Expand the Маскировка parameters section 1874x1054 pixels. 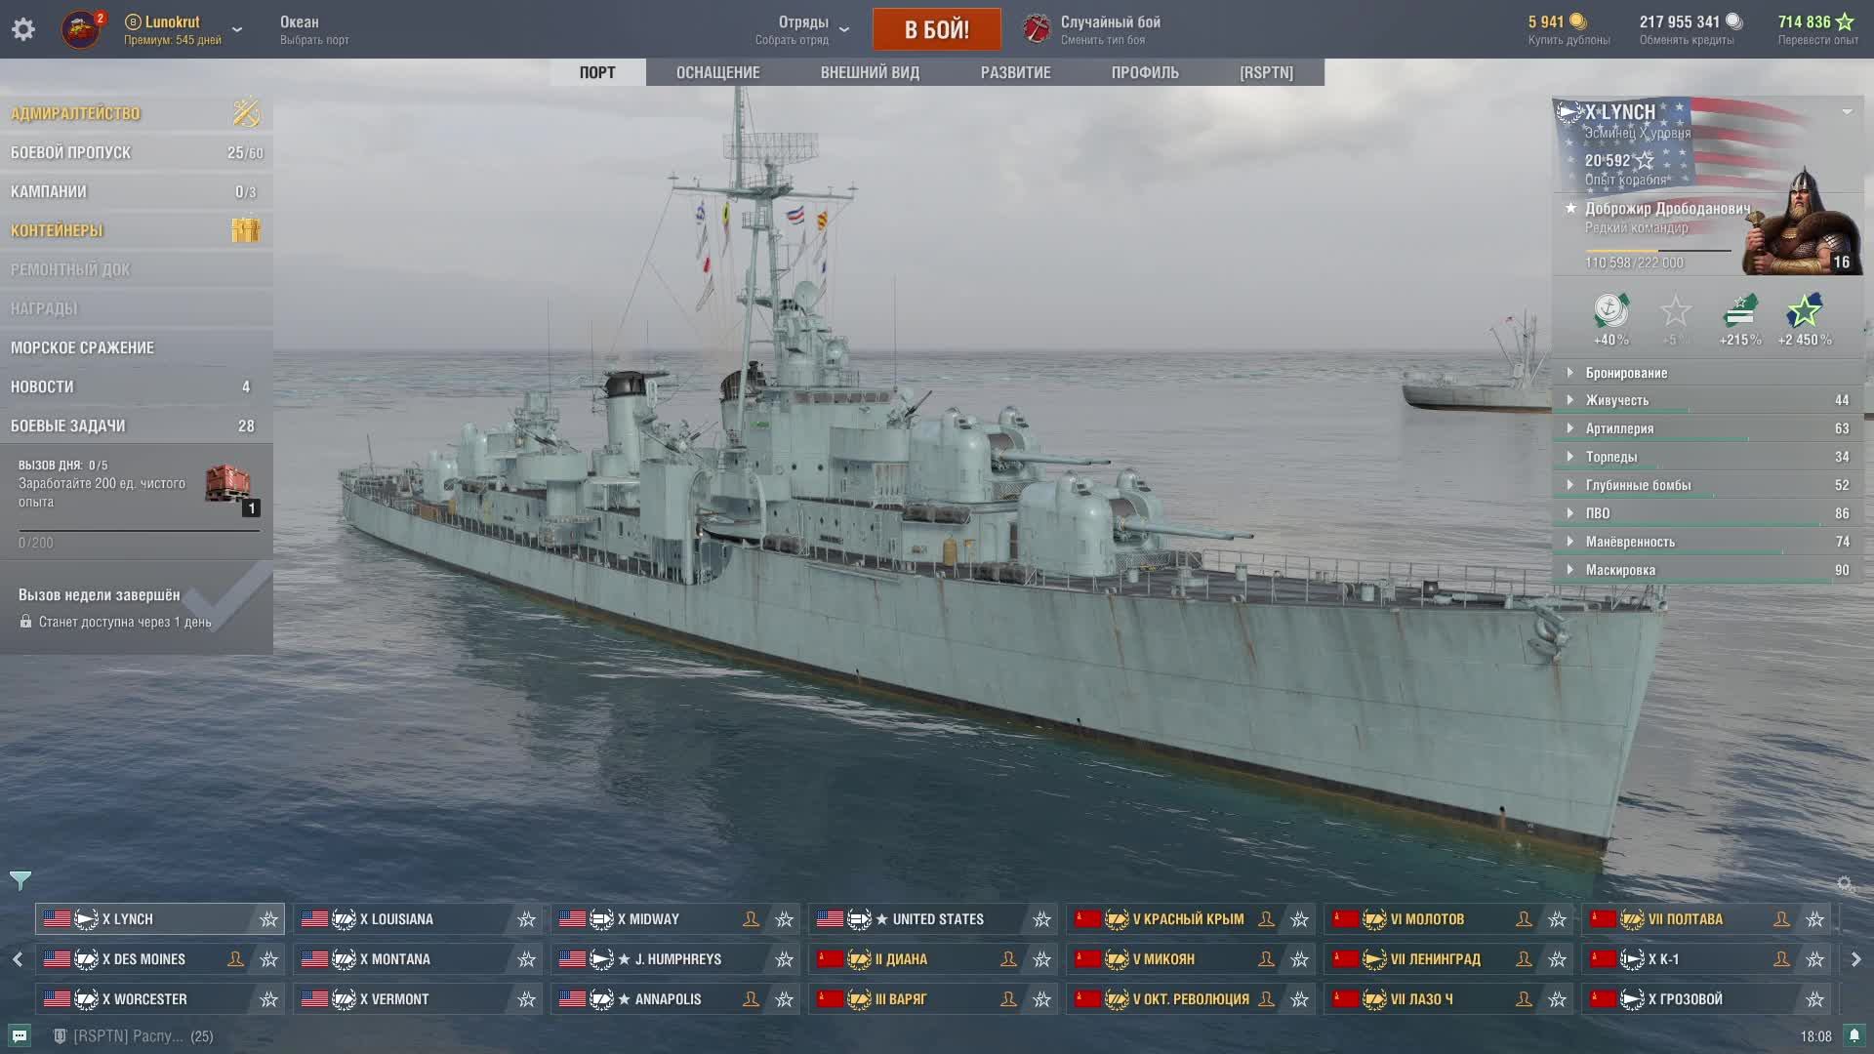pyautogui.click(x=1620, y=570)
